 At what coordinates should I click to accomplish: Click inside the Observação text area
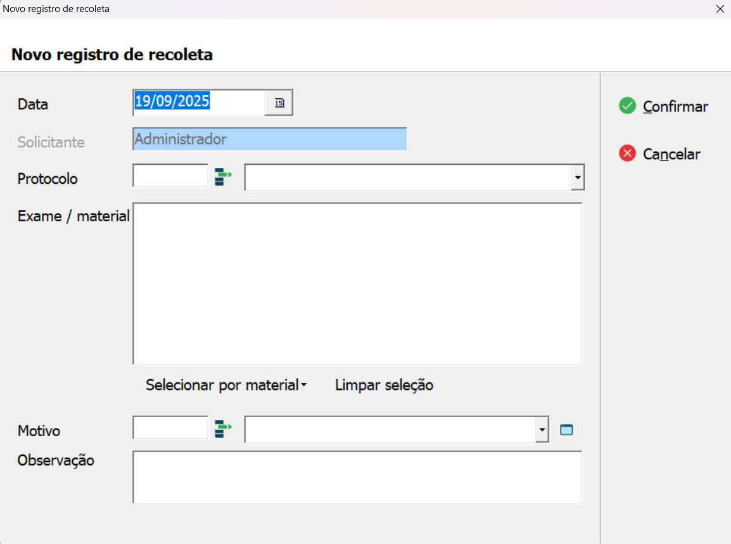point(357,477)
